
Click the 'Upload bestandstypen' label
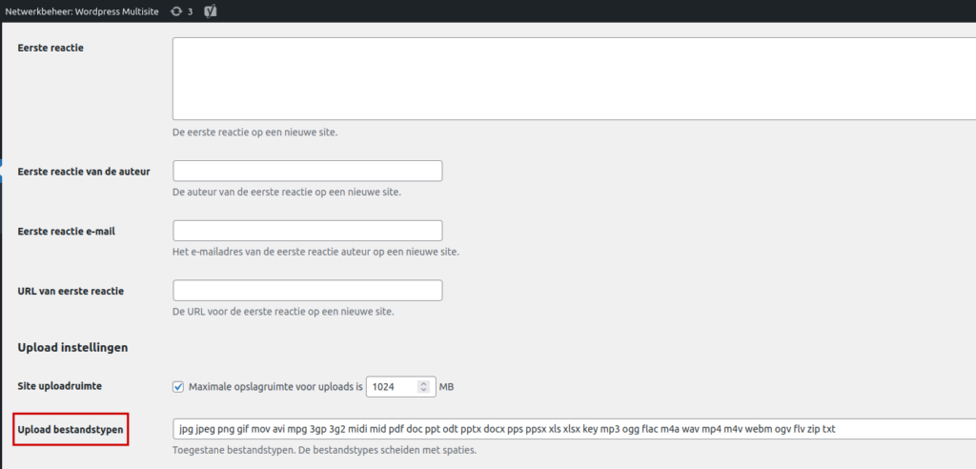click(x=71, y=429)
